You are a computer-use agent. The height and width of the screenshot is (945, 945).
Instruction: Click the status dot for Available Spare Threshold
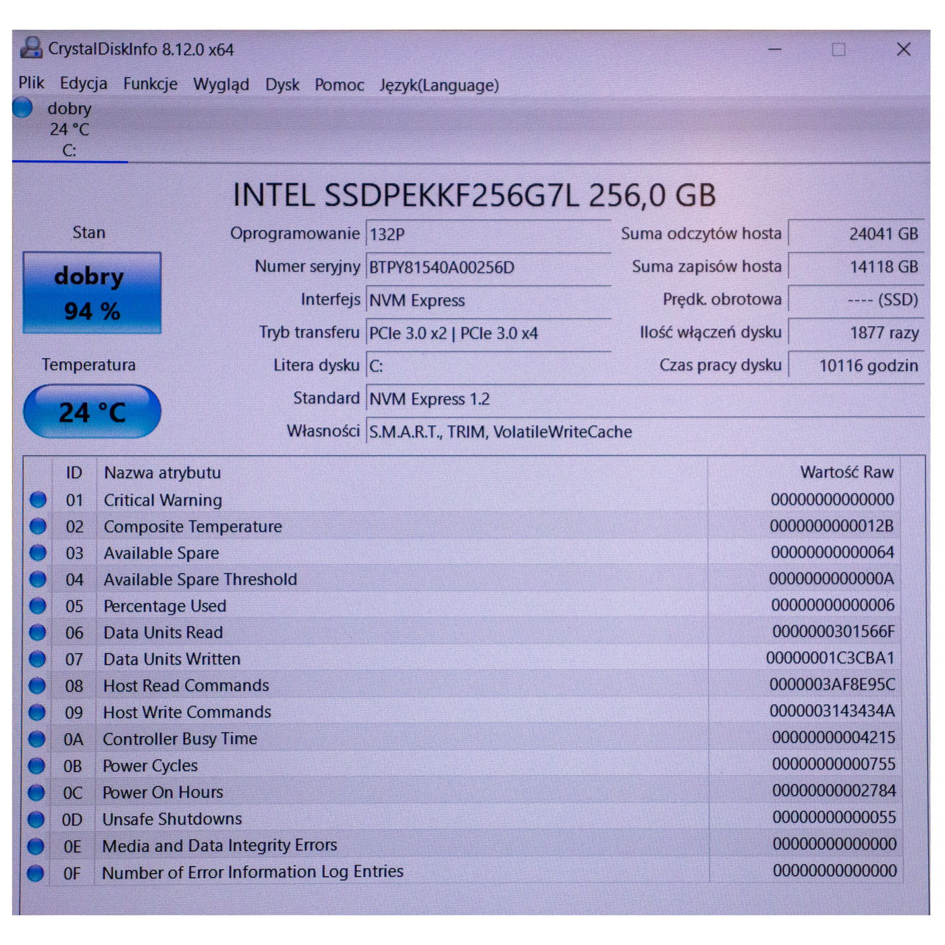click(38, 579)
